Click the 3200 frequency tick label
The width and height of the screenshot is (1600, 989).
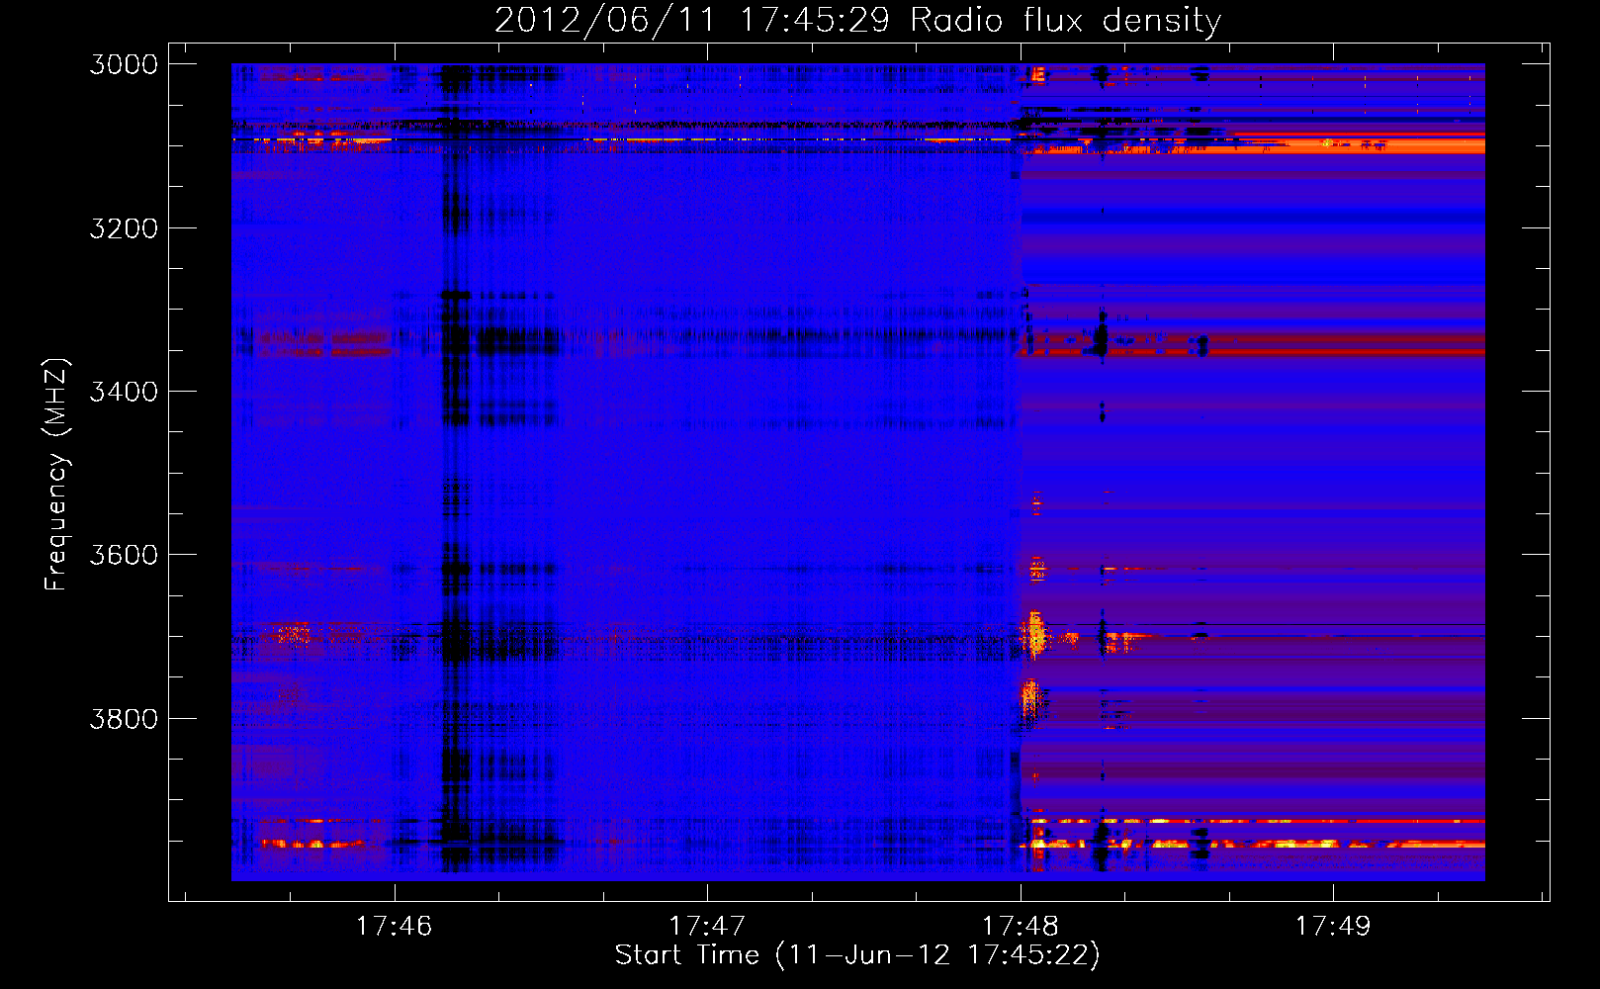point(124,228)
